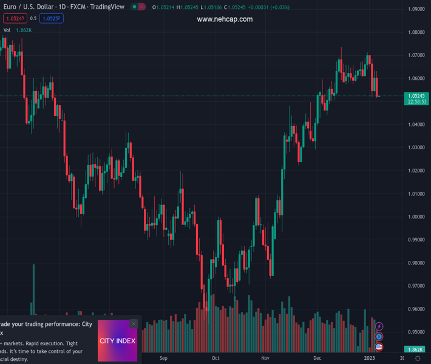The height and width of the screenshot is (364, 431).
Task: Click the chart settings gear icon
Action: (x=418, y=359)
